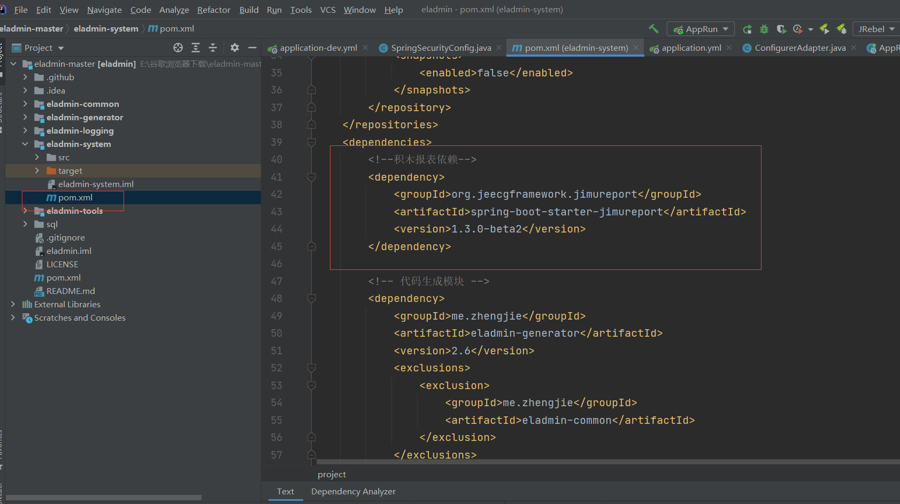Screen dimensions: 900x504
Task: Expand the target folder
Action: tap(37, 170)
